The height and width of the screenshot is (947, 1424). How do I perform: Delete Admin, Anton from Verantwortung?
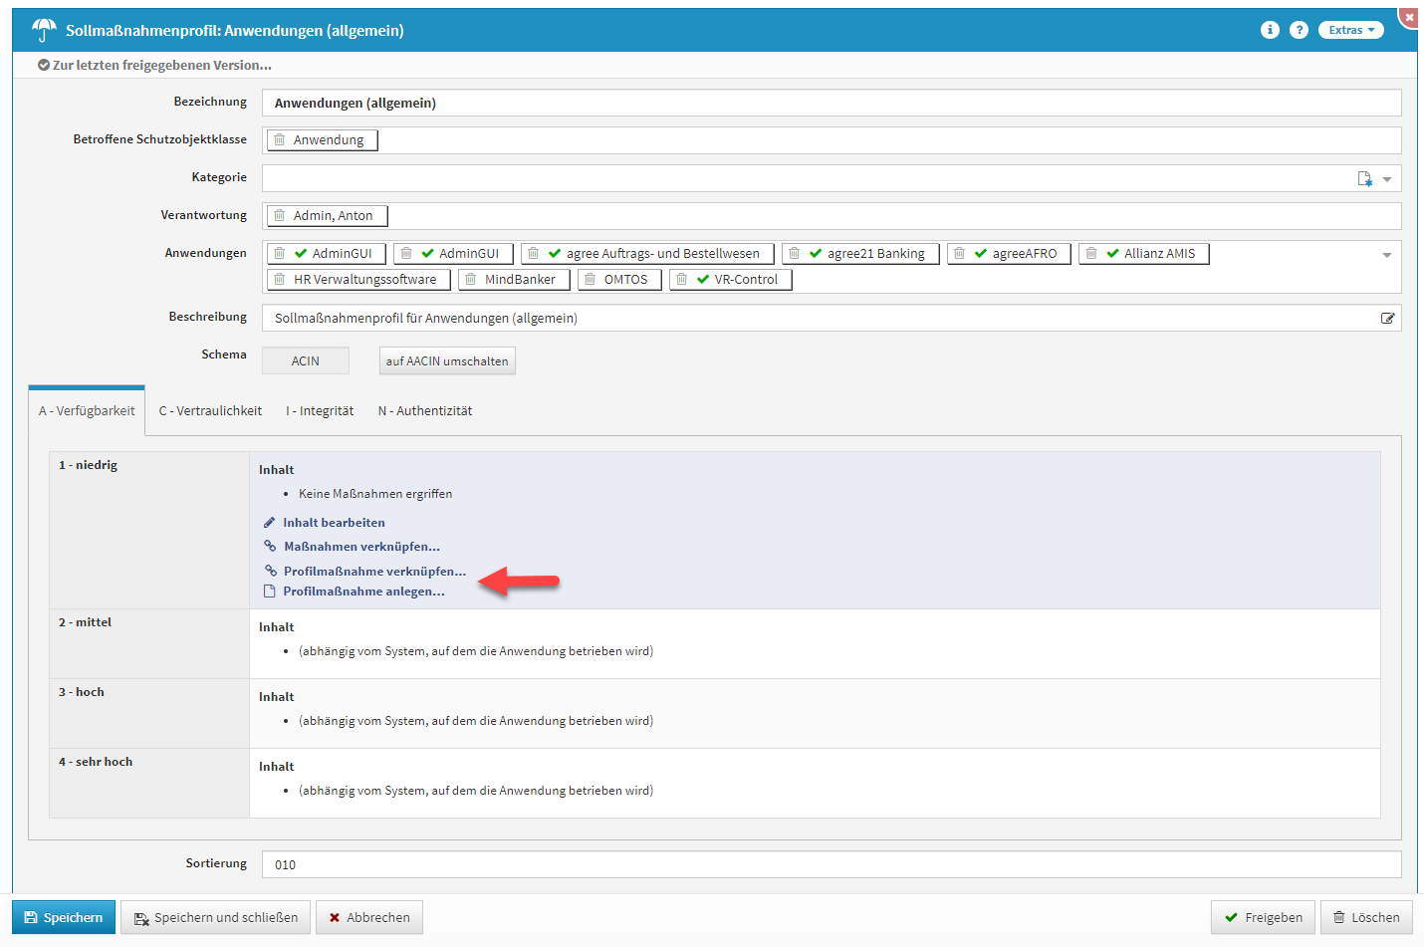click(x=280, y=216)
